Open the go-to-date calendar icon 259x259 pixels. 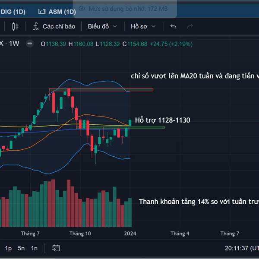pos(56,248)
